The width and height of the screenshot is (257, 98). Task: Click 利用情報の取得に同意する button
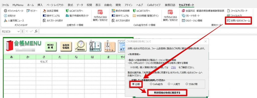(x=167, y=93)
